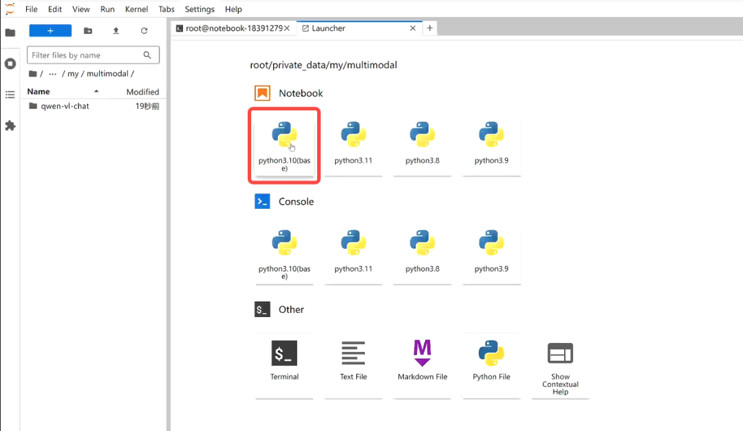Viewport: 743px width, 431px height.
Task: Open the qwen-vl-chat folder
Action: pyautogui.click(x=65, y=106)
